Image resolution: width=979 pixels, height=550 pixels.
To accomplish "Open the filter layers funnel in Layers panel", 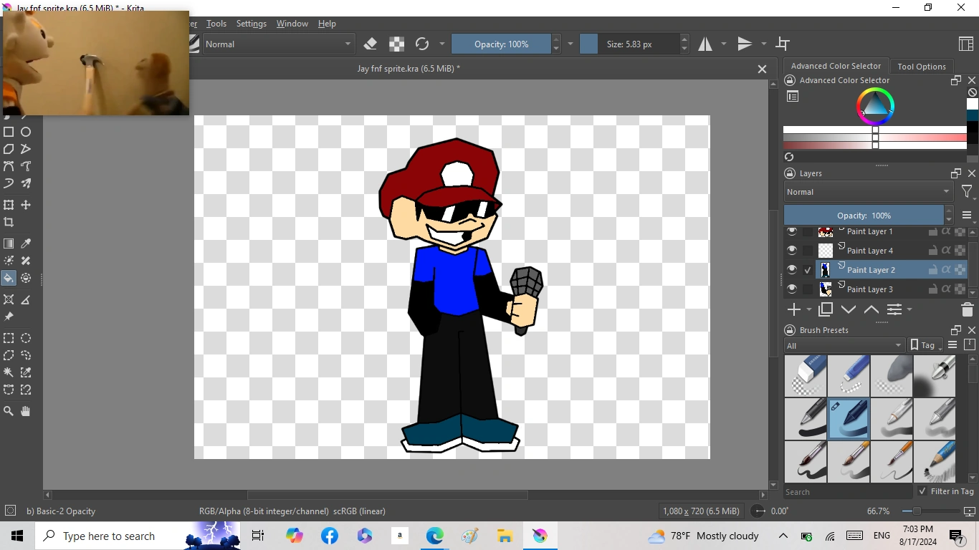I will click(967, 191).
